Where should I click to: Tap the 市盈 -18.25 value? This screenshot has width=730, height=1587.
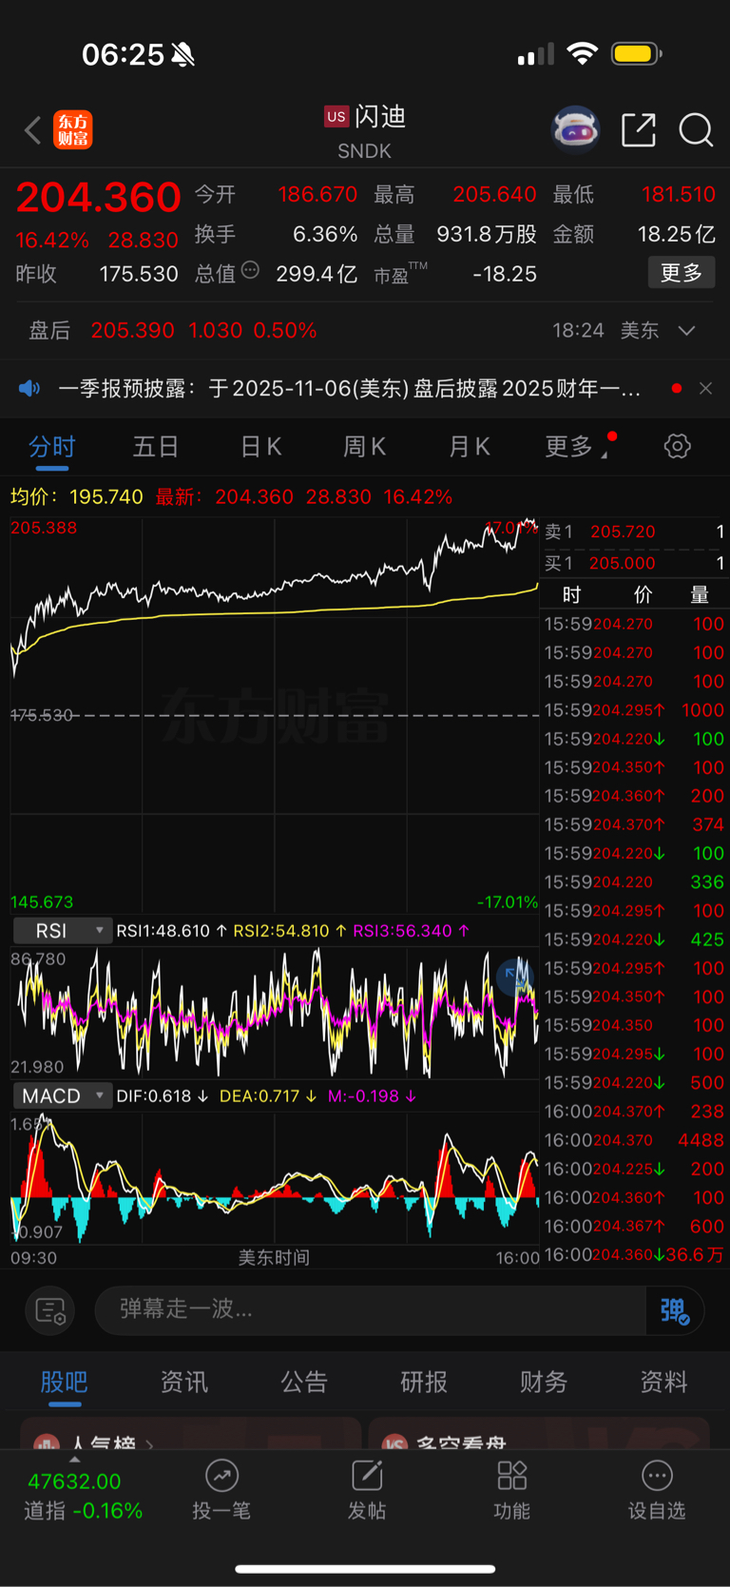505,274
